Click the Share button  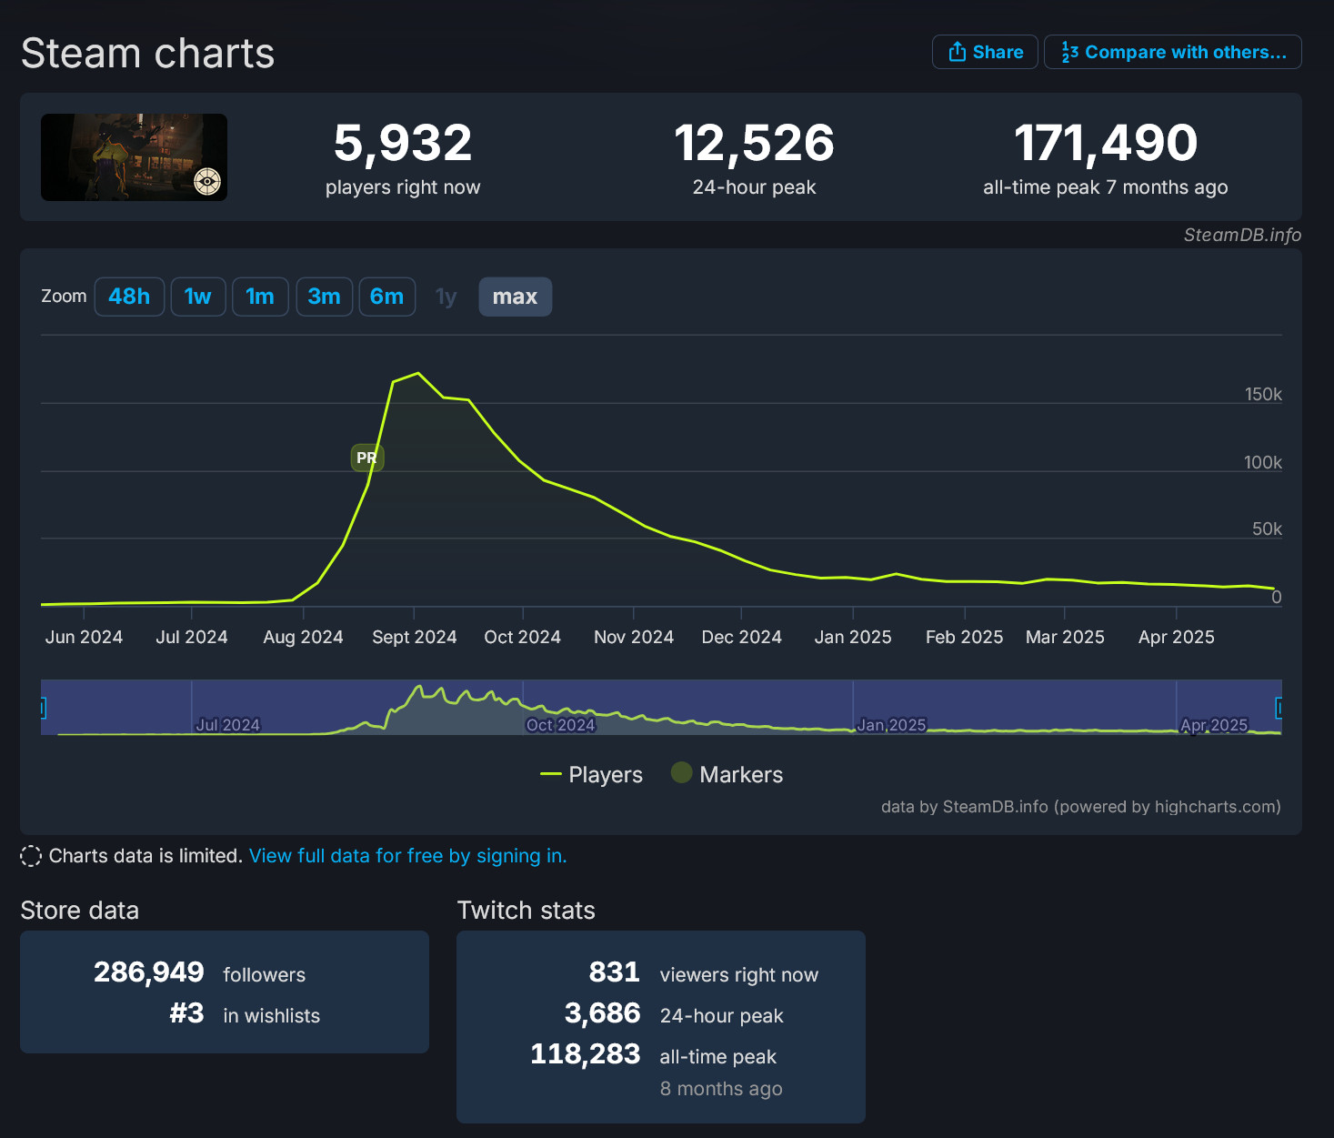click(x=985, y=52)
